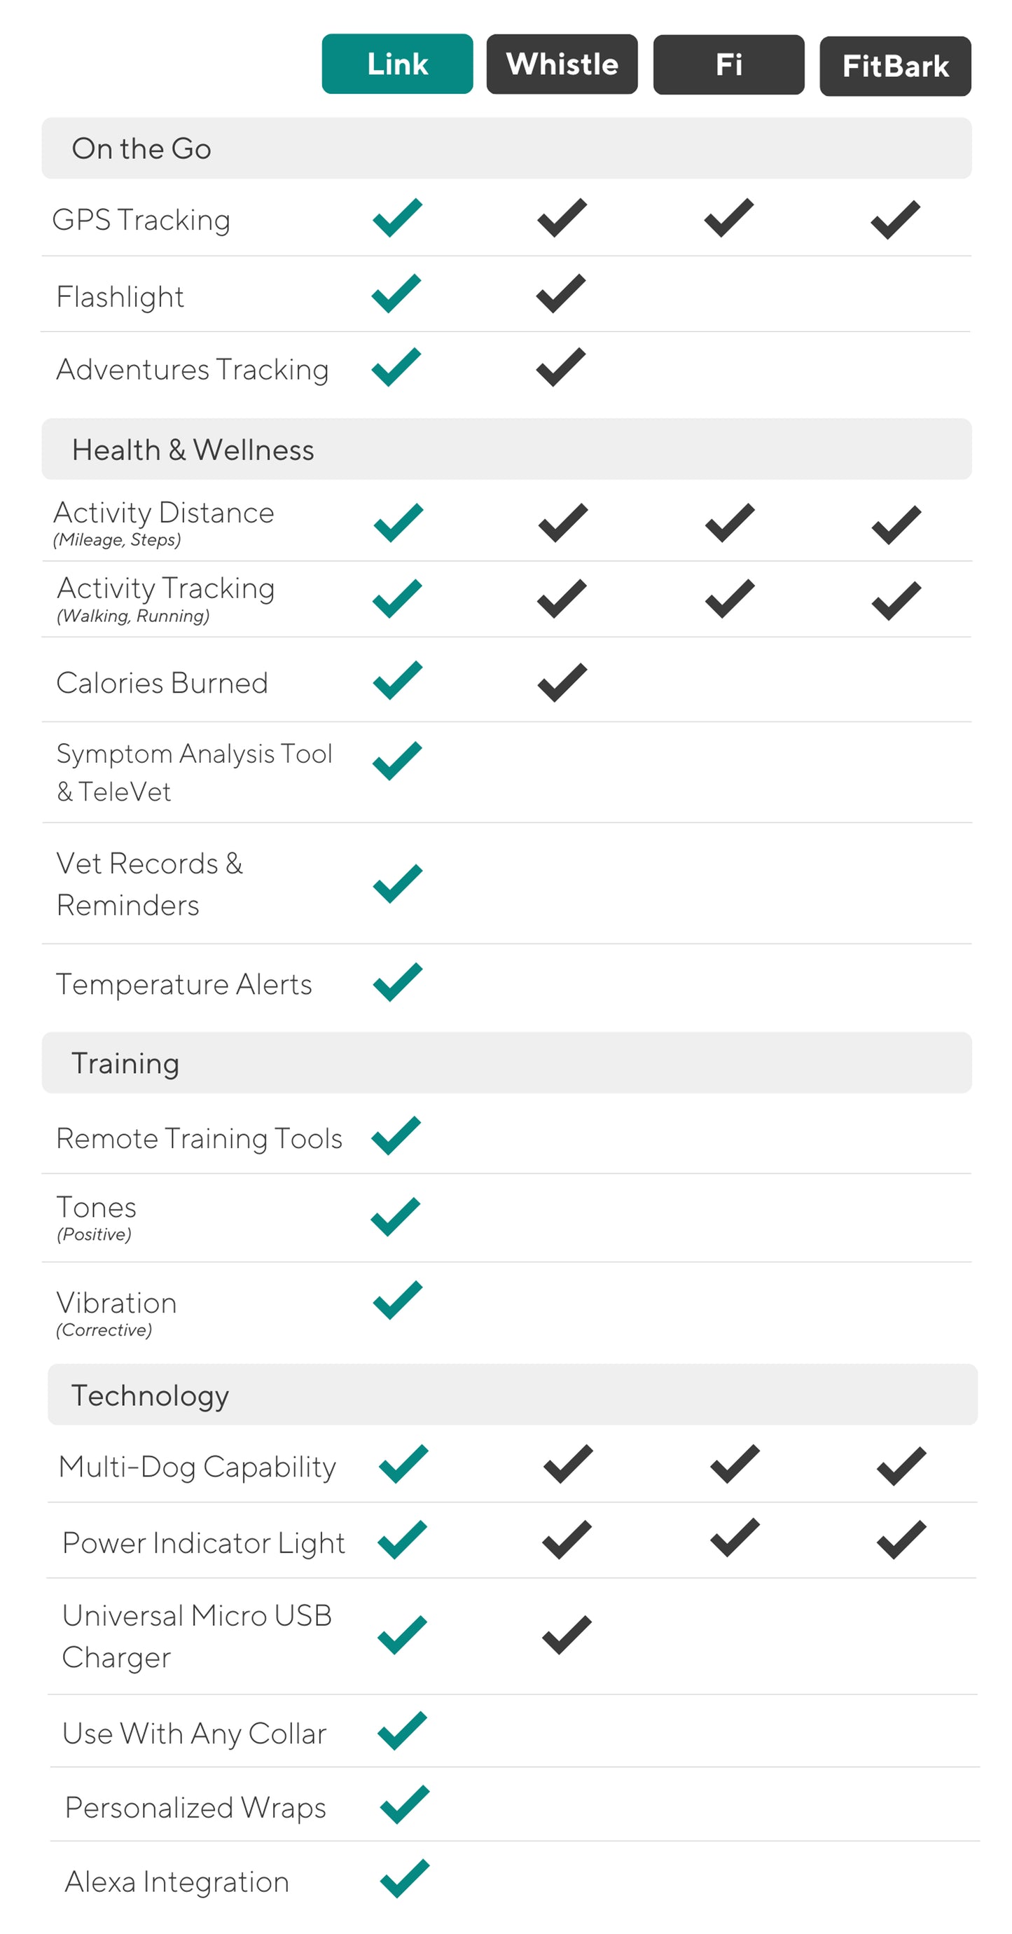Viewport: 1012px width, 1934px height.
Task: Select the Link column header
Action: pos(397,64)
